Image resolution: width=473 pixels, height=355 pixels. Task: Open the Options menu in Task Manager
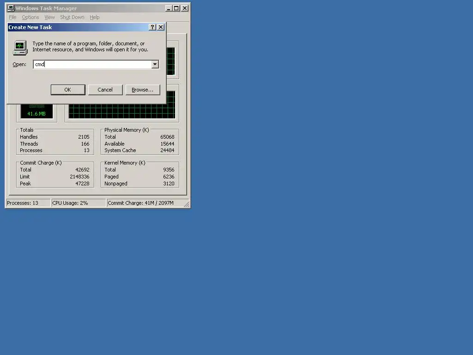point(30,17)
